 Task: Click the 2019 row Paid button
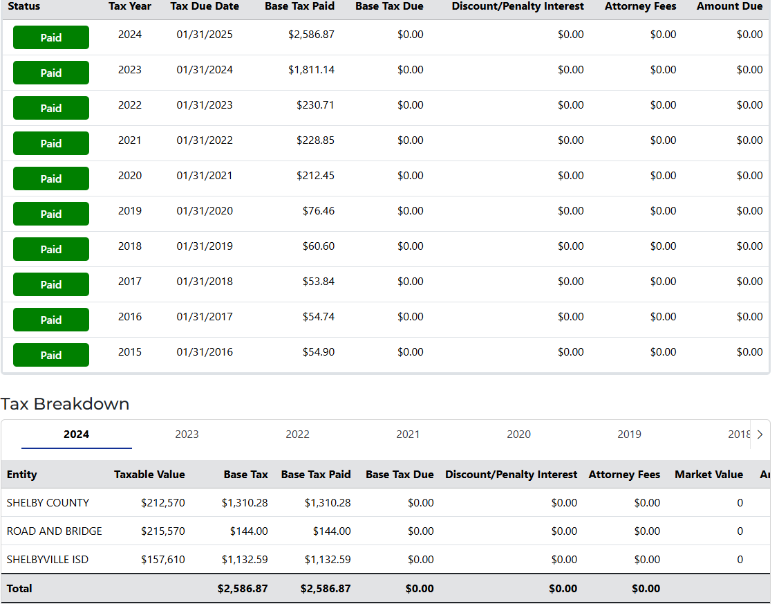(51, 214)
